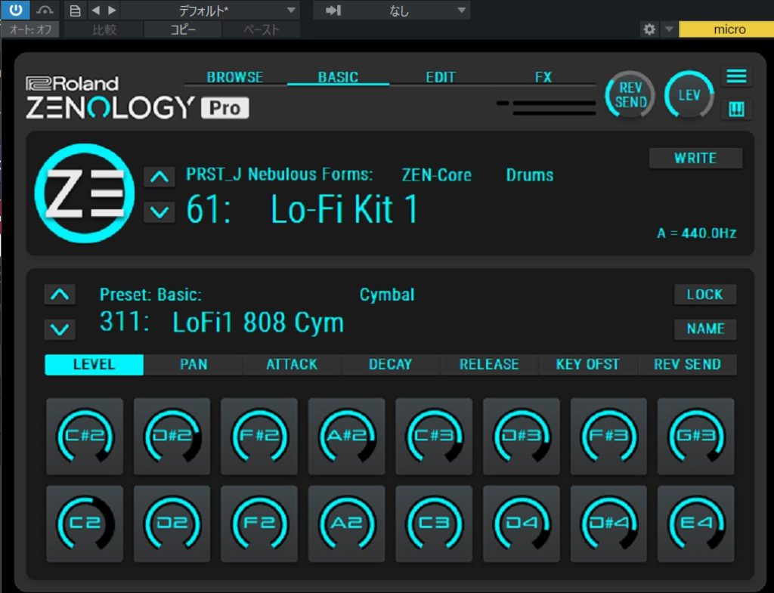Open the なし sidechain dropdown
774x593 pixels.
[x=399, y=10]
